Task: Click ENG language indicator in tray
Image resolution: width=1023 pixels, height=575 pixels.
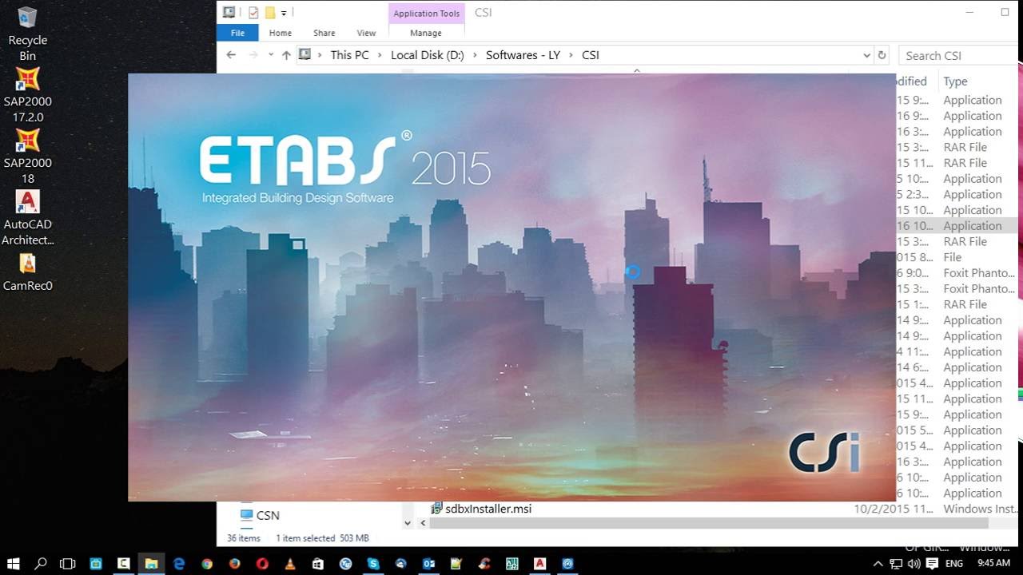Action: (953, 563)
